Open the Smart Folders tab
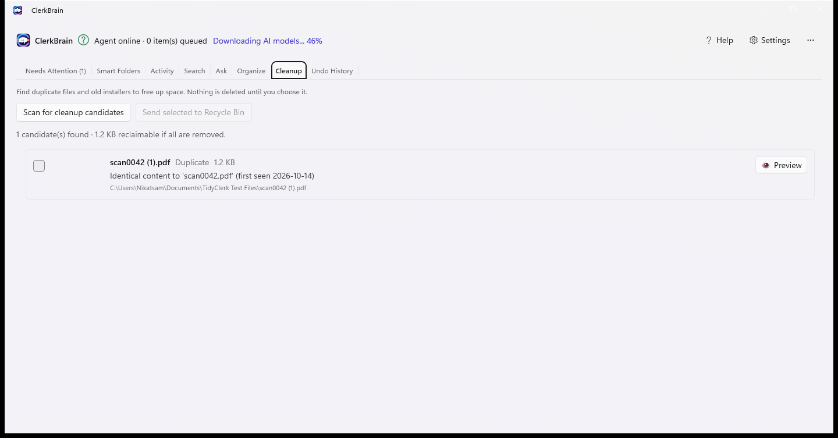The image size is (838, 438). click(x=119, y=71)
